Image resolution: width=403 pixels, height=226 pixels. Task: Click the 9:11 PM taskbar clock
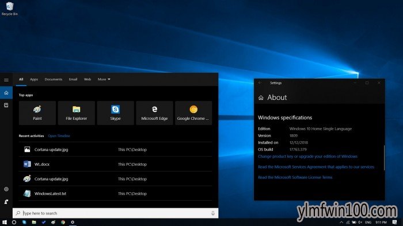coord(381,222)
